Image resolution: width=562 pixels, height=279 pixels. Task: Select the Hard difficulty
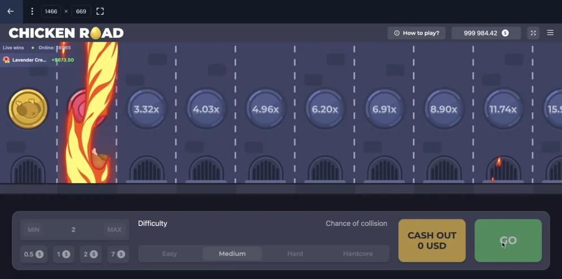click(x=295, y=254)
